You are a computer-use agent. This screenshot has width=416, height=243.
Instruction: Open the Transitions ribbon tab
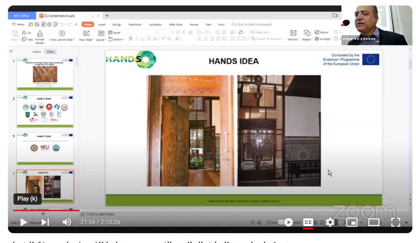[x=135, y=24]
